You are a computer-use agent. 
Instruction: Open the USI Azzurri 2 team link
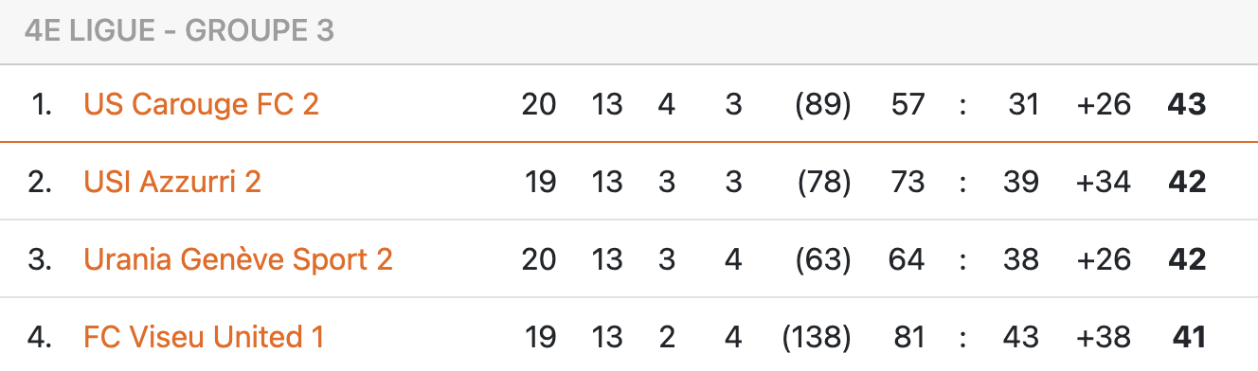[x=172, y=182]
